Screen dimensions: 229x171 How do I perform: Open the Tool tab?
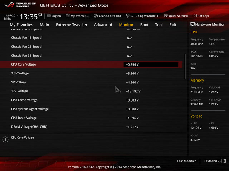tap(159, 25)
